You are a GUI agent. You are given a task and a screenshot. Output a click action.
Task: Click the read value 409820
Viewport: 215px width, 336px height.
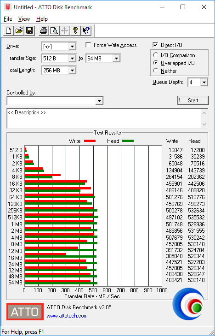196,190
